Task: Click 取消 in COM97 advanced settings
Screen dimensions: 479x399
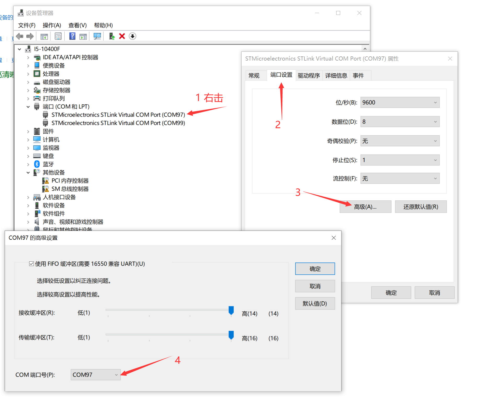Action: (x=315, y=286)
